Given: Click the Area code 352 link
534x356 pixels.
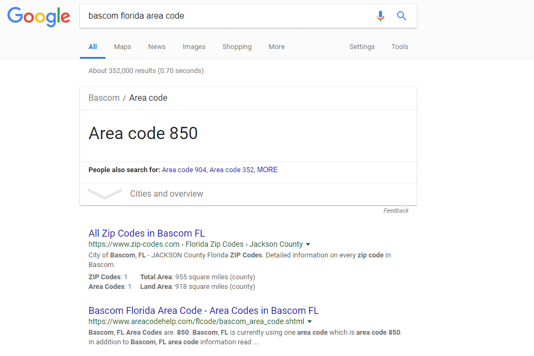Looking at the screenshot, I should [x=231, y=170].
